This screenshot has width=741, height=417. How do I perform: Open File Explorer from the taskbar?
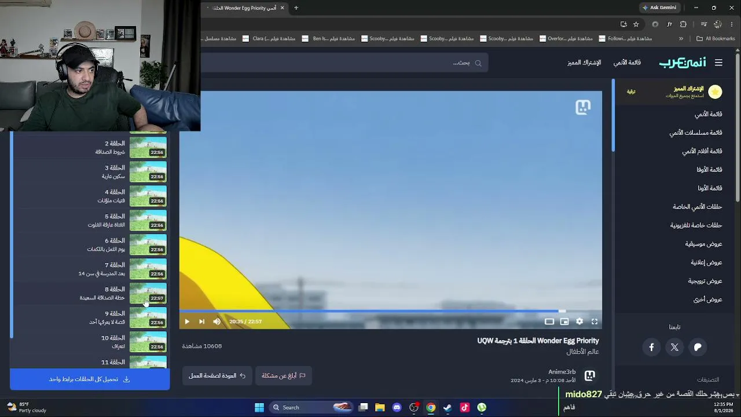(x=380, y=407)
